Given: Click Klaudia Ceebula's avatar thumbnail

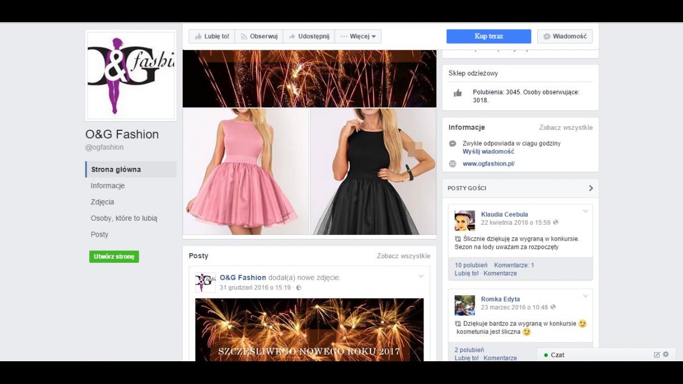Looking at the screenshot, I should pyautogui.click(x=465, y=221).
